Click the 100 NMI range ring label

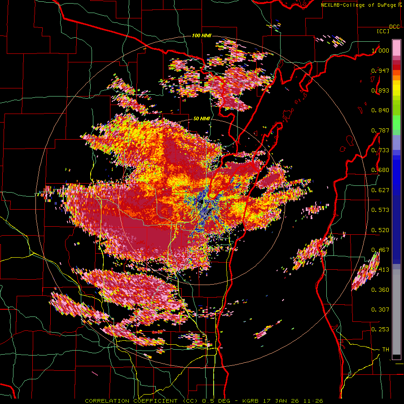coord(202,35)
